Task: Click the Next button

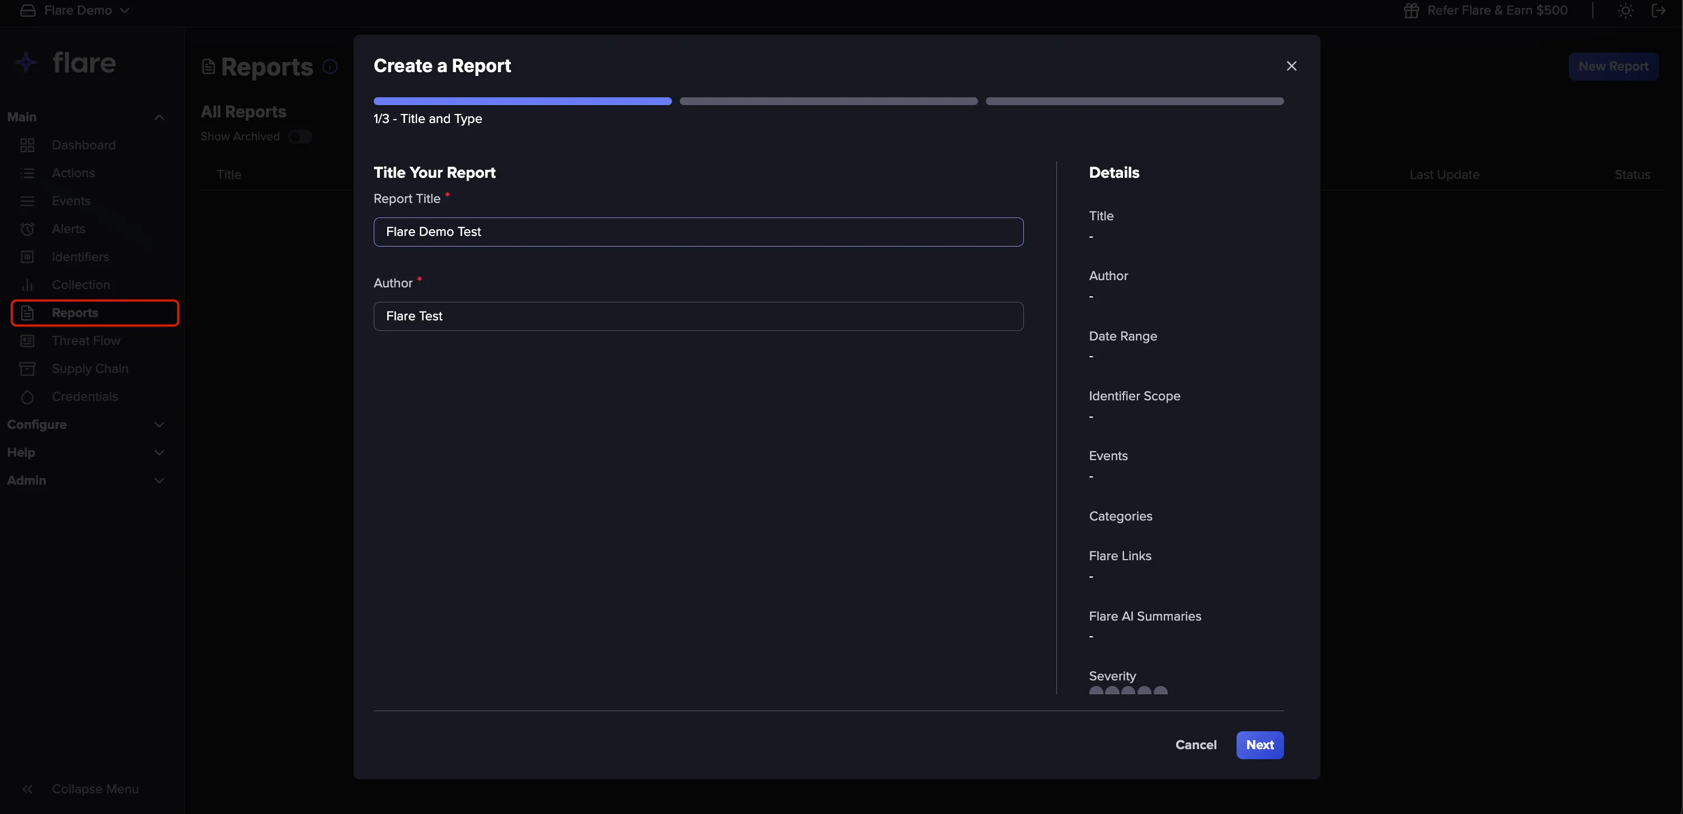Action: pos(1259,745)
